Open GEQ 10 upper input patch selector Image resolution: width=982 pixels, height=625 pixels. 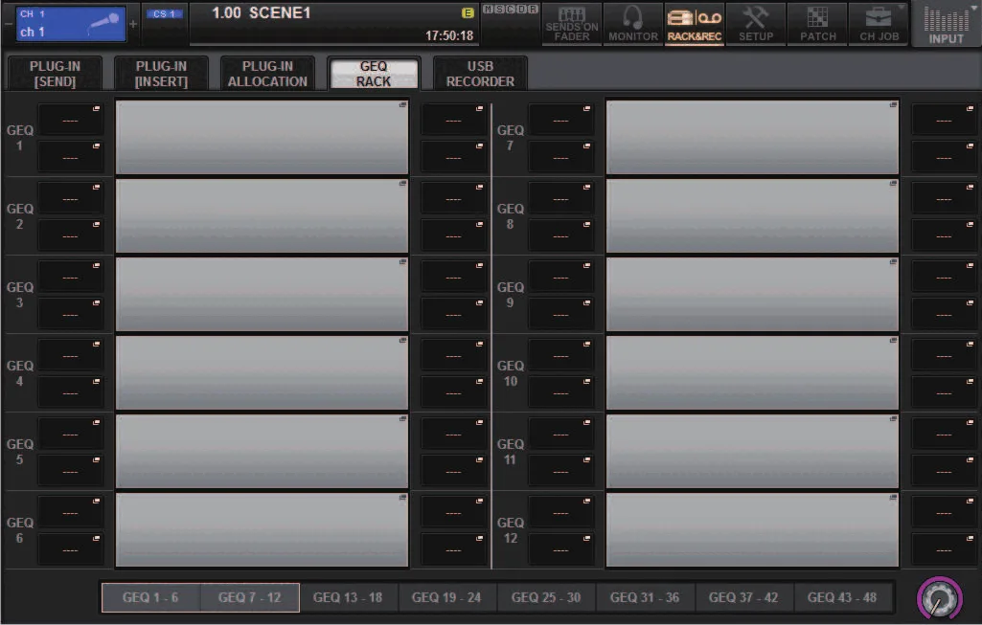pyautogui.click(x=560, y=355)
